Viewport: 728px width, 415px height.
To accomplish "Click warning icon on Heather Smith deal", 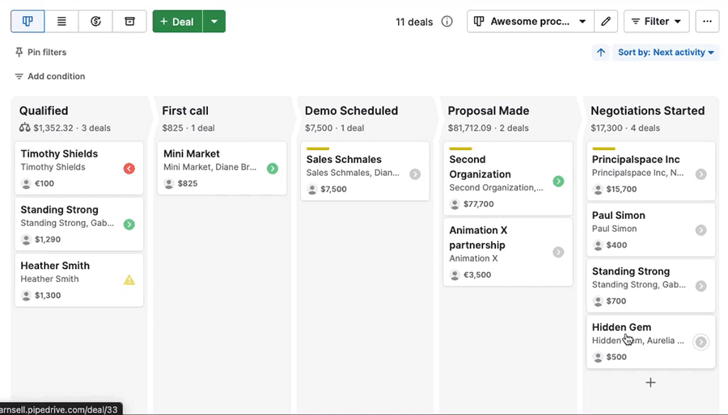I will (x=129, y=280).
